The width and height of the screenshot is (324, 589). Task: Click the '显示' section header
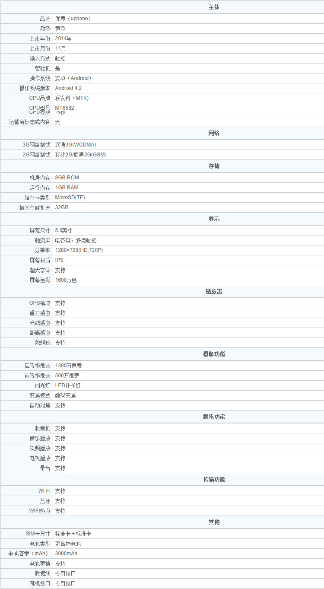(214, 219)
